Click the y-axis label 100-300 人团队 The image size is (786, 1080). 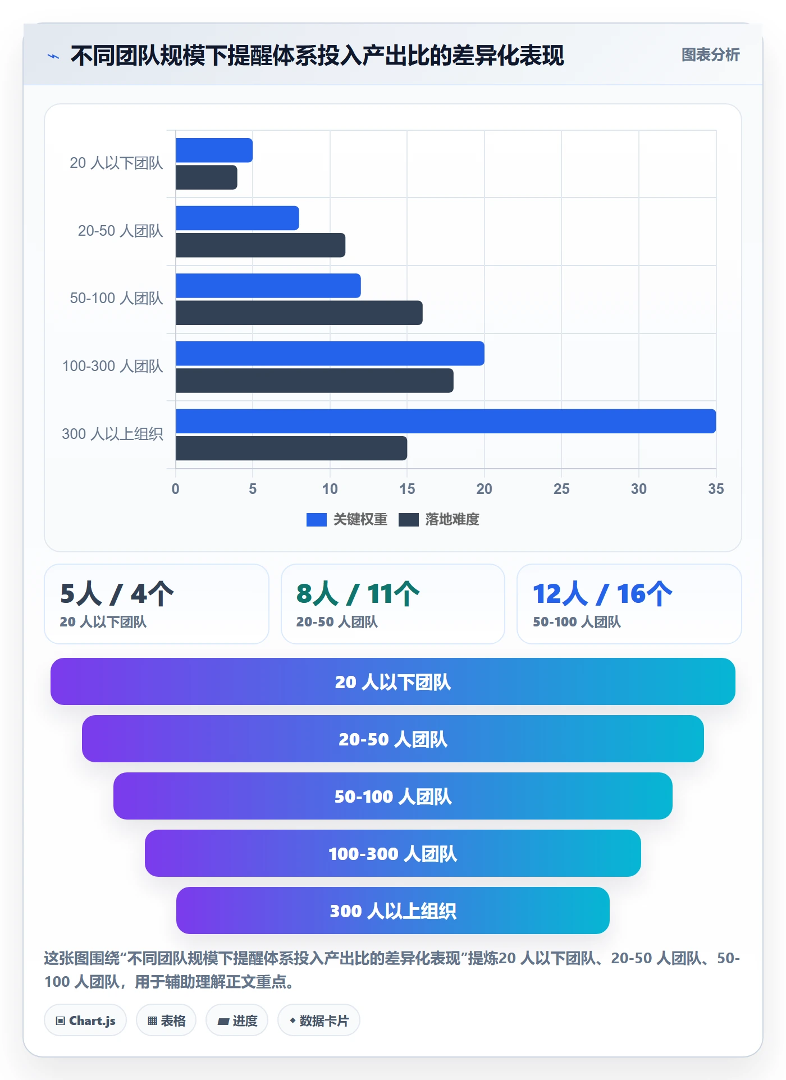tap(112, 366)
